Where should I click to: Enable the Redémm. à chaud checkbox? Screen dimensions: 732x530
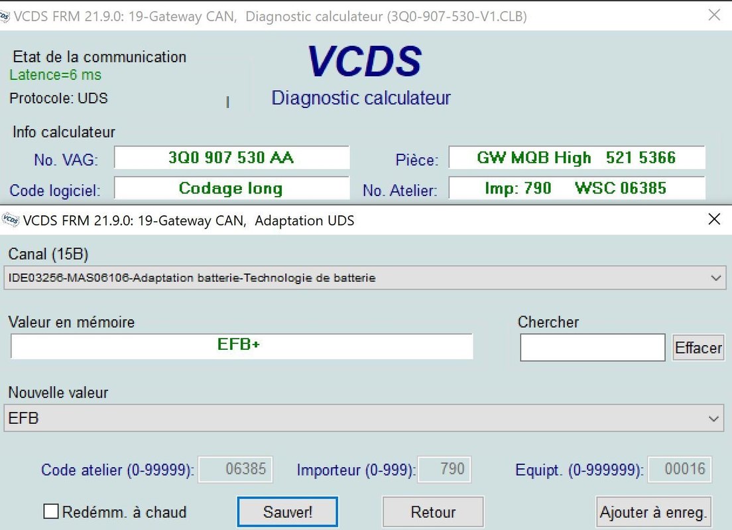pyautogui.click(x=51, y=511)
